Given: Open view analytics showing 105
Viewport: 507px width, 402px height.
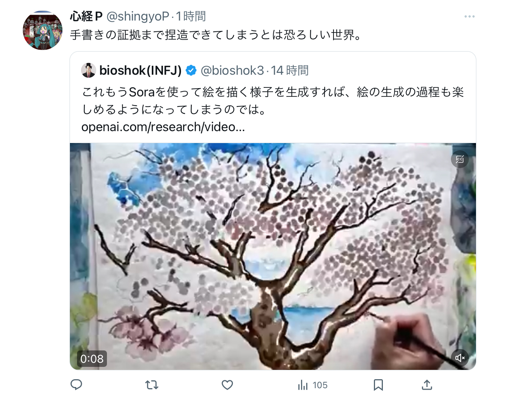Looking at the screenshot, I should coord(313,385).
